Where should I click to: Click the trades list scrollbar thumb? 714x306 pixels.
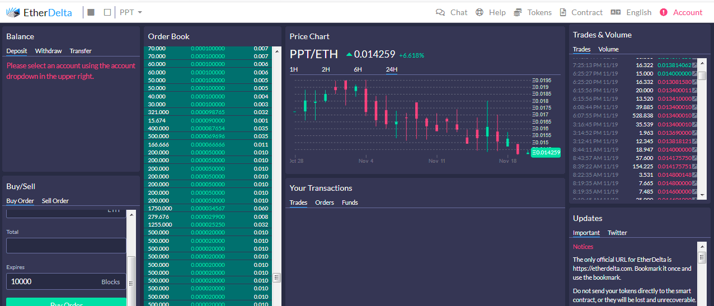tap(702, 75)
